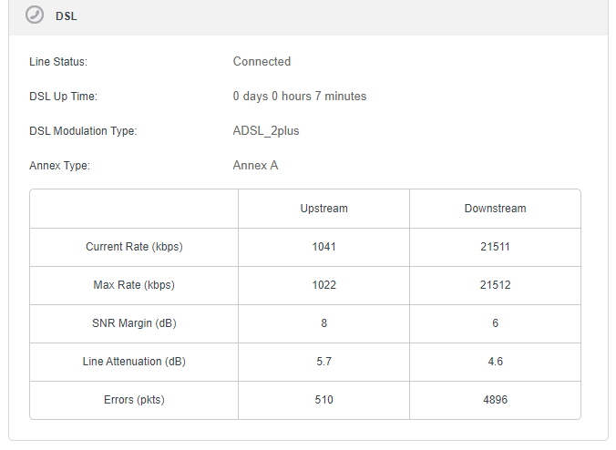616x450 pixels.
Task: Click the Downstream column header
Action: coord(495,209)
